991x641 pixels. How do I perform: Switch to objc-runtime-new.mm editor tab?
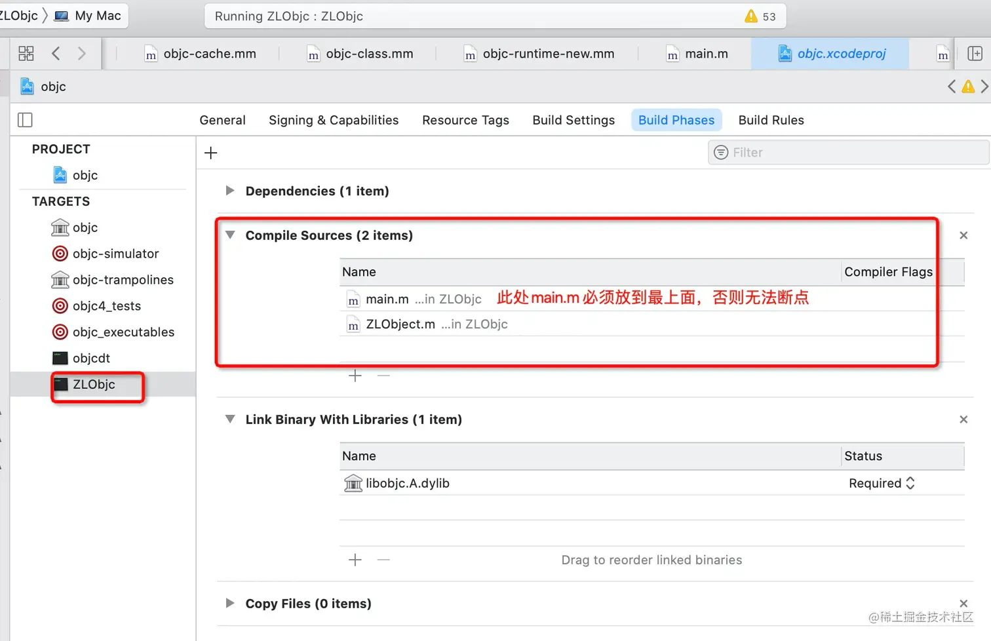pos(539,54)
